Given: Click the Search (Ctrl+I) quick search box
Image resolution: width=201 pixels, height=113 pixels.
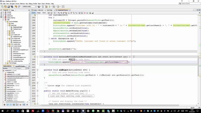Looking at the screenshot, I should coord(190,3).
